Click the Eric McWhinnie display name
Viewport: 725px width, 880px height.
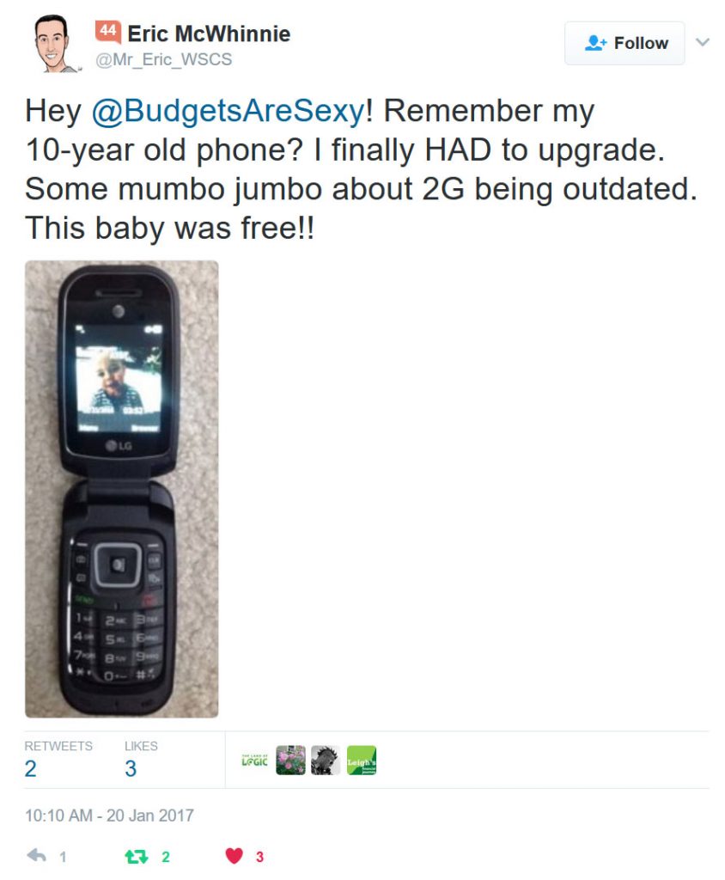point(209,34)
